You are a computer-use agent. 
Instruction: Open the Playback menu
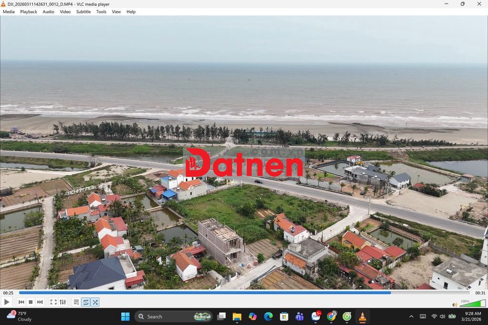(x=29, y=12)
